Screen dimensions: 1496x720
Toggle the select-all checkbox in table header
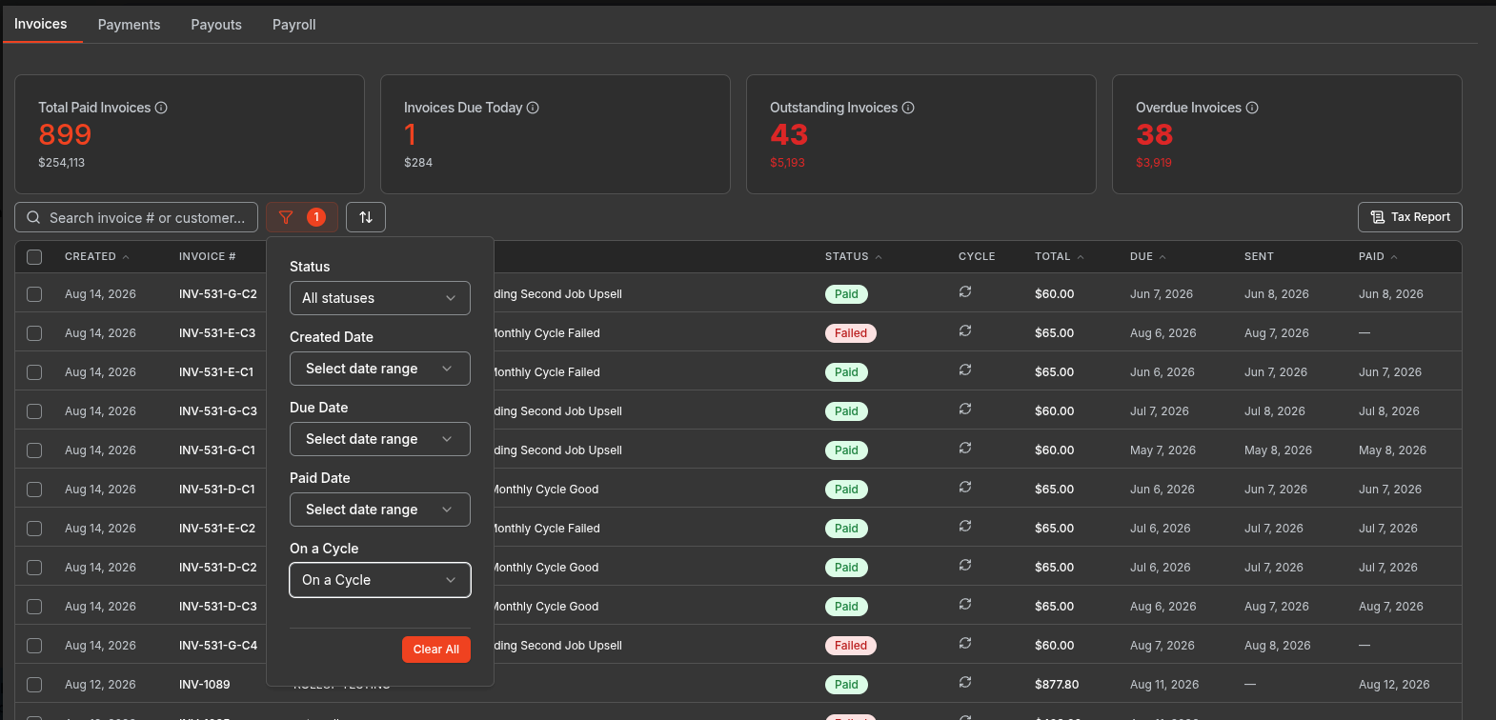(34, 256)
